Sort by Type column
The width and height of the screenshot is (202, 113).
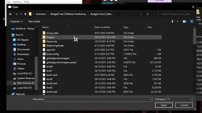click(126, 27)
